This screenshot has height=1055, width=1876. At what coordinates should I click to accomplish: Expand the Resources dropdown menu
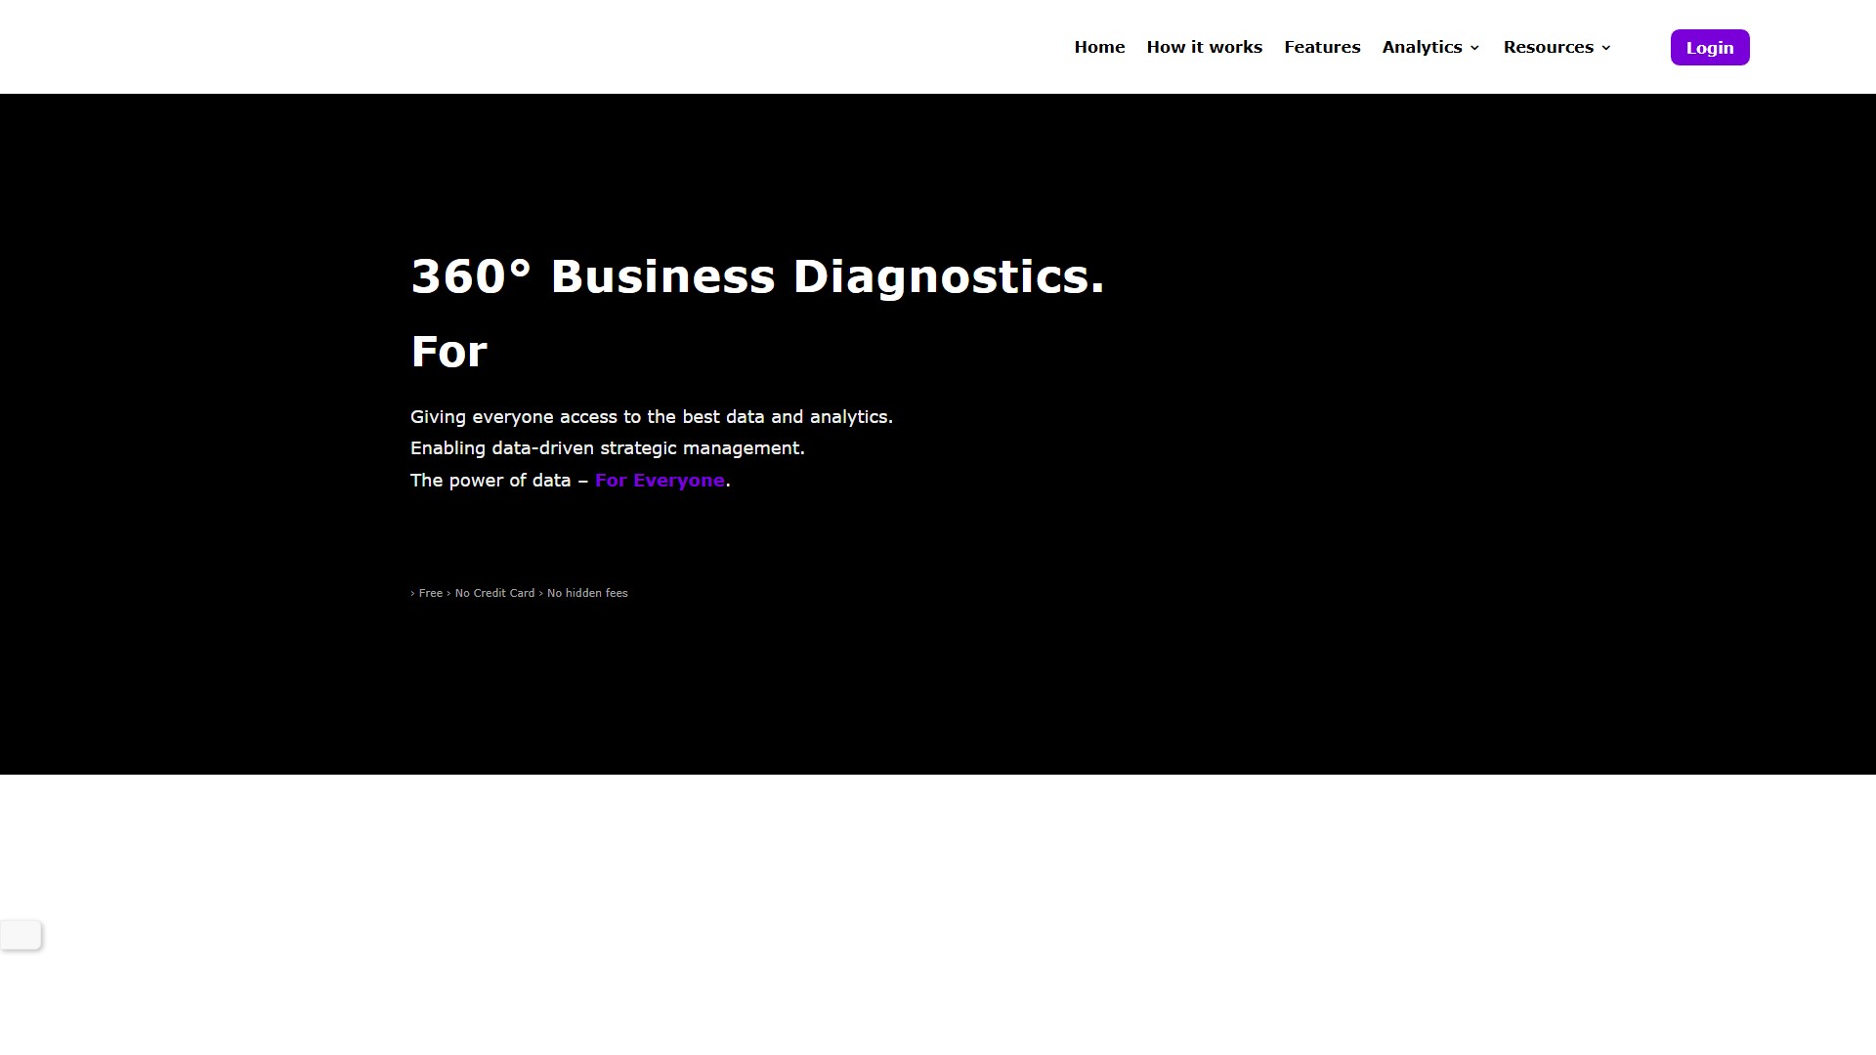coord(1548,47)
